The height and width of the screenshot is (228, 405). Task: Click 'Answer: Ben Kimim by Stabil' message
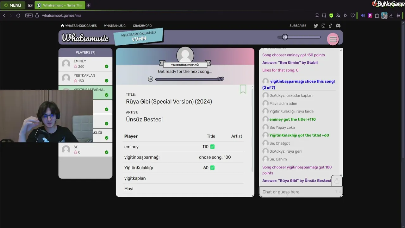coord(290,63)
